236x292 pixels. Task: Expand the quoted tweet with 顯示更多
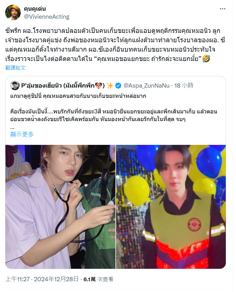pos(22,134)
